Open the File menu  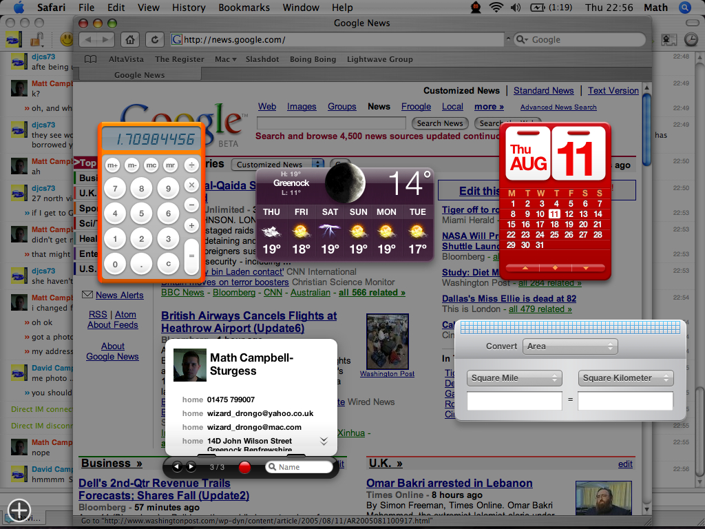pos(86,7)
